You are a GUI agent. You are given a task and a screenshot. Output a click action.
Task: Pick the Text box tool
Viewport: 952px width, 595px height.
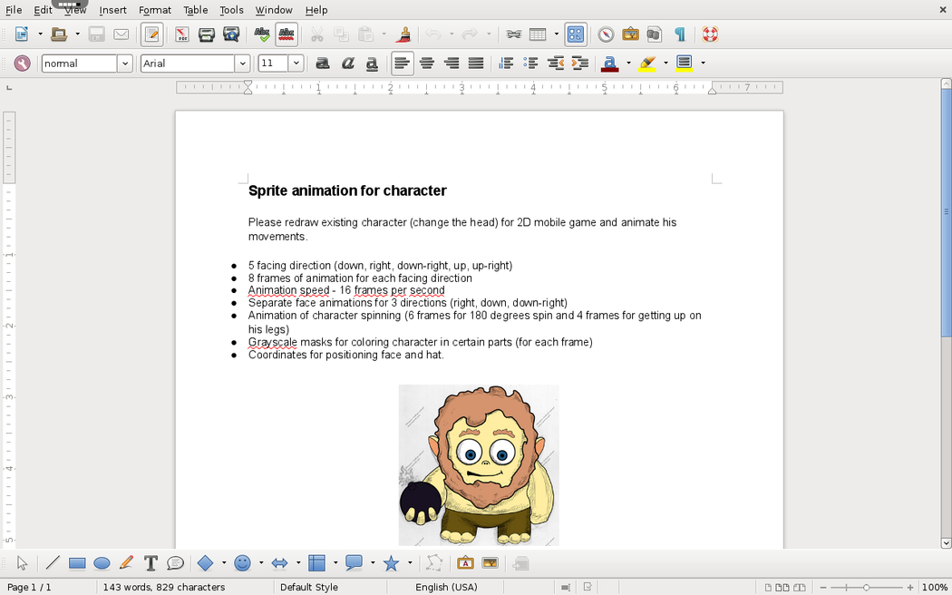click(x=151, y=563)
